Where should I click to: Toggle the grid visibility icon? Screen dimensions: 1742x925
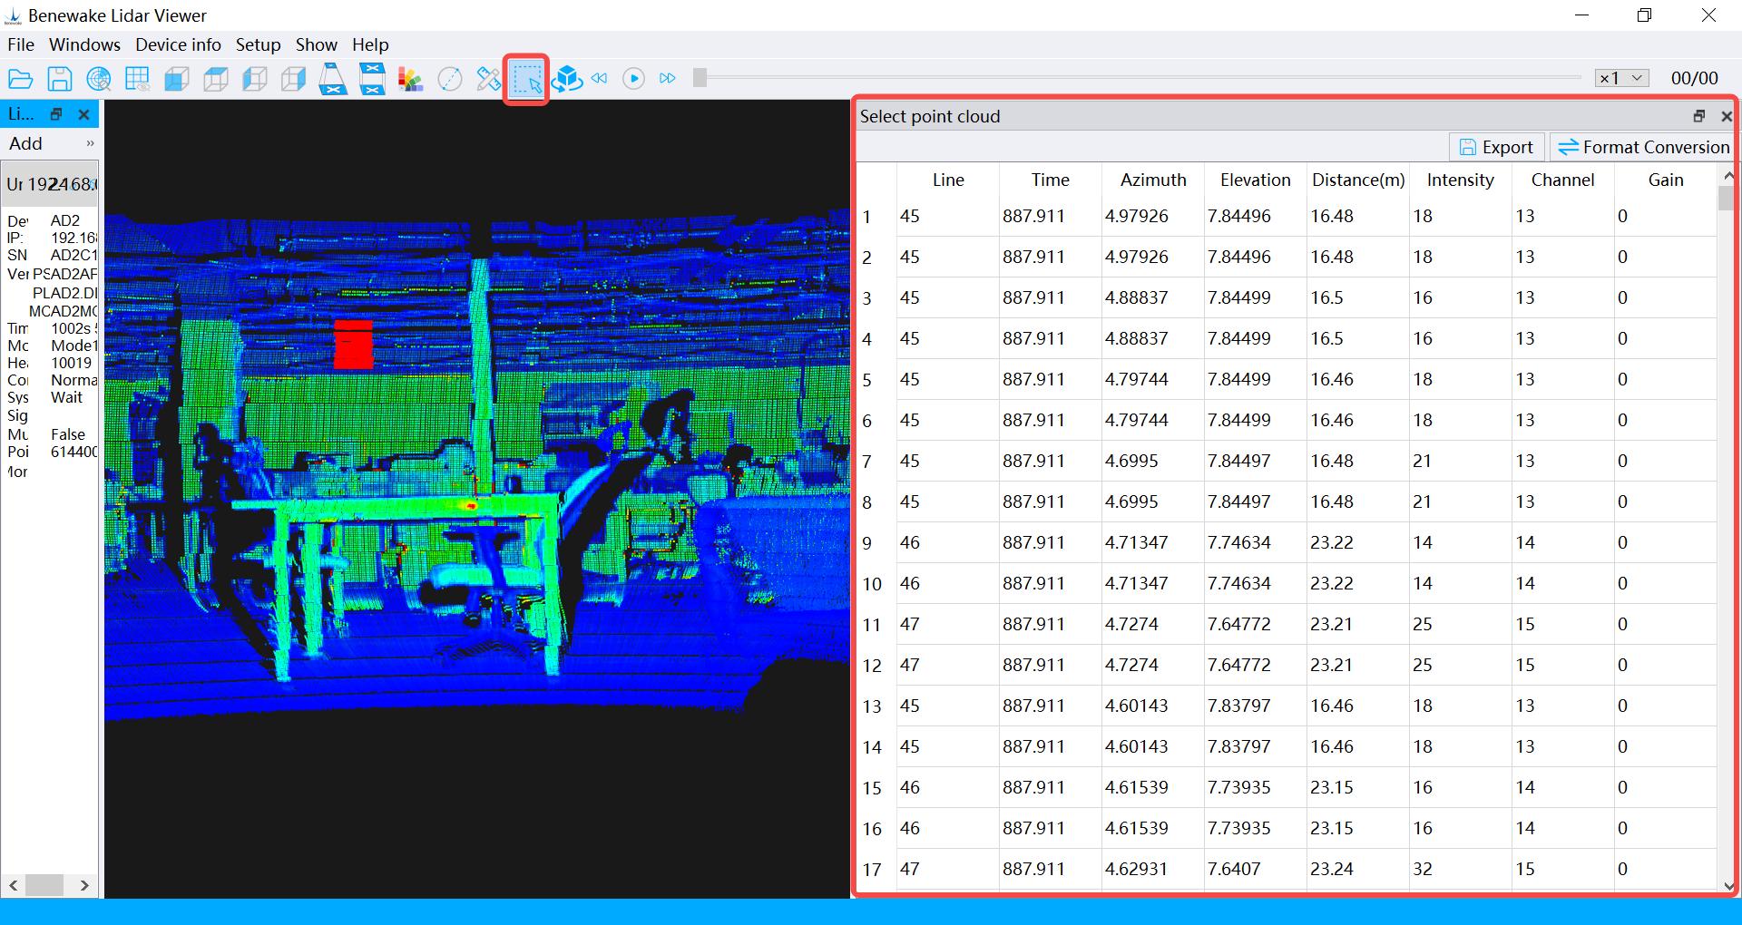(x=138, y=80)
